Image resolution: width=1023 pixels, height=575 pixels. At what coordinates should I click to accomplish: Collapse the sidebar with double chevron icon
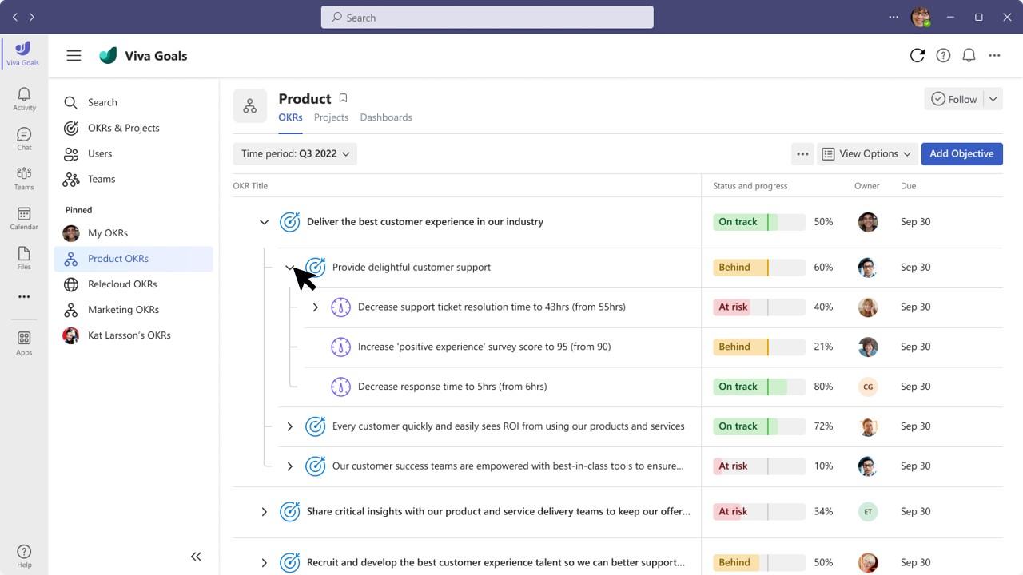(196, 557)
